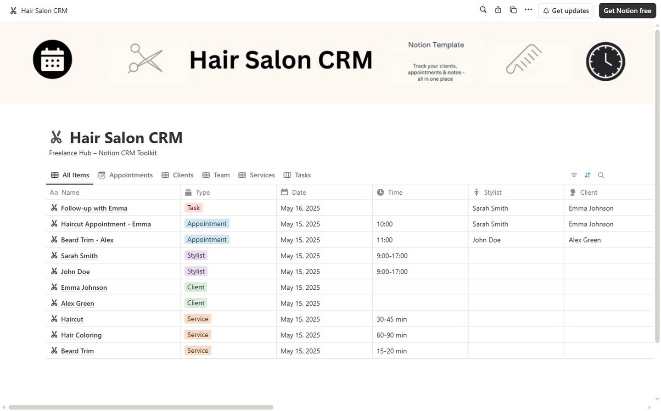Viewport: 661px width, 411px height.
Task: Click the filter icon above the table
Action: (574, 175)
